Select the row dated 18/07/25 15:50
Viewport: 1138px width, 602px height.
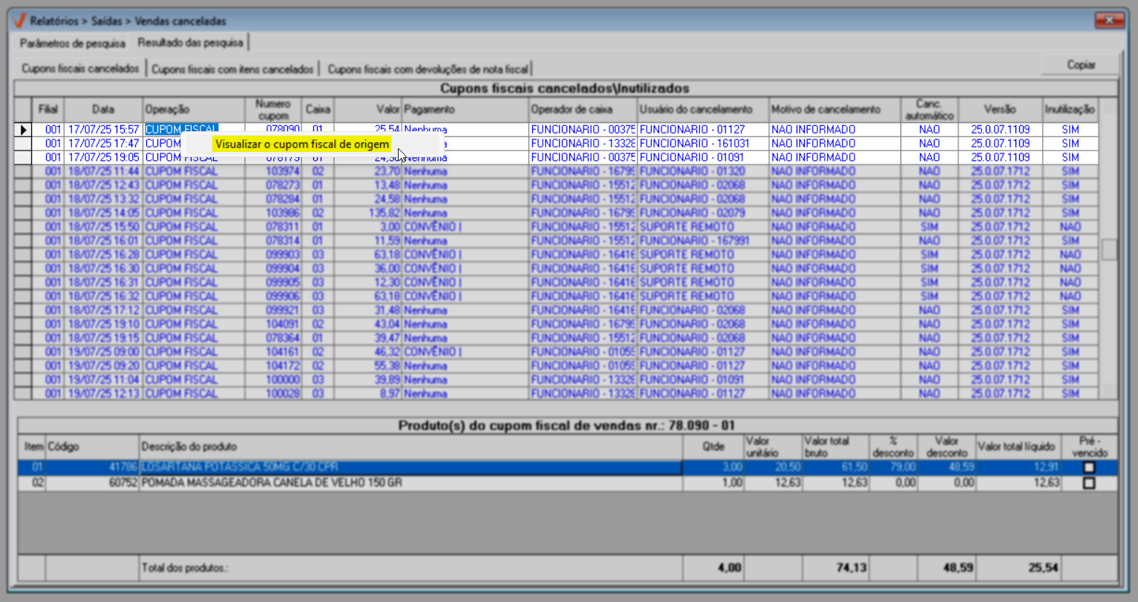click(102, 227)
